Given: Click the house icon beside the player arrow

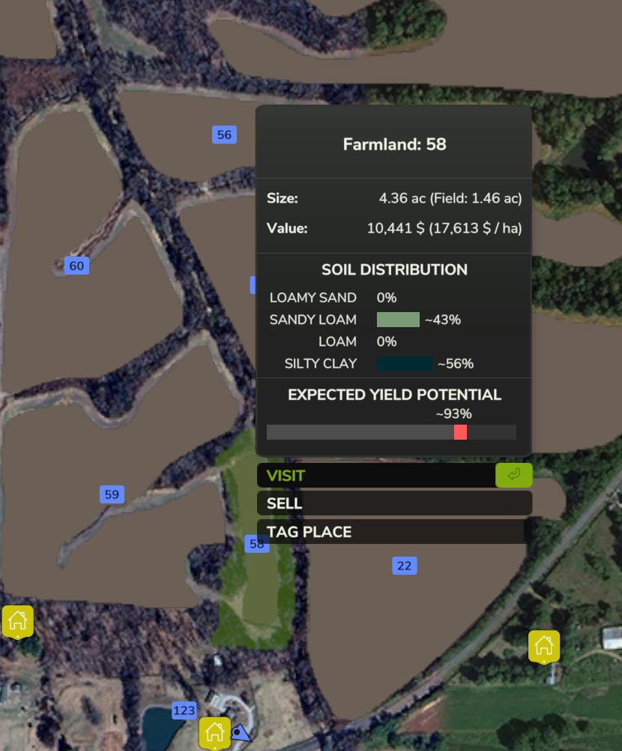Looking at the screenshot, I should tap(214, 731).
